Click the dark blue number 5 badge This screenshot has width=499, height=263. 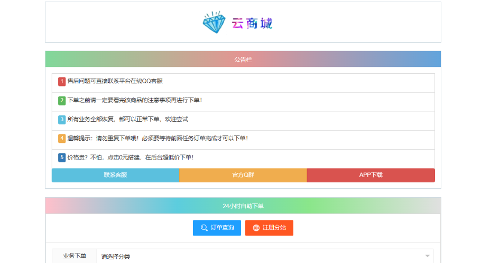62,158
